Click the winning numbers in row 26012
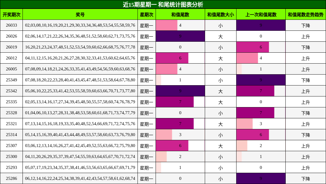326x184 pixels. click(80, 58)
